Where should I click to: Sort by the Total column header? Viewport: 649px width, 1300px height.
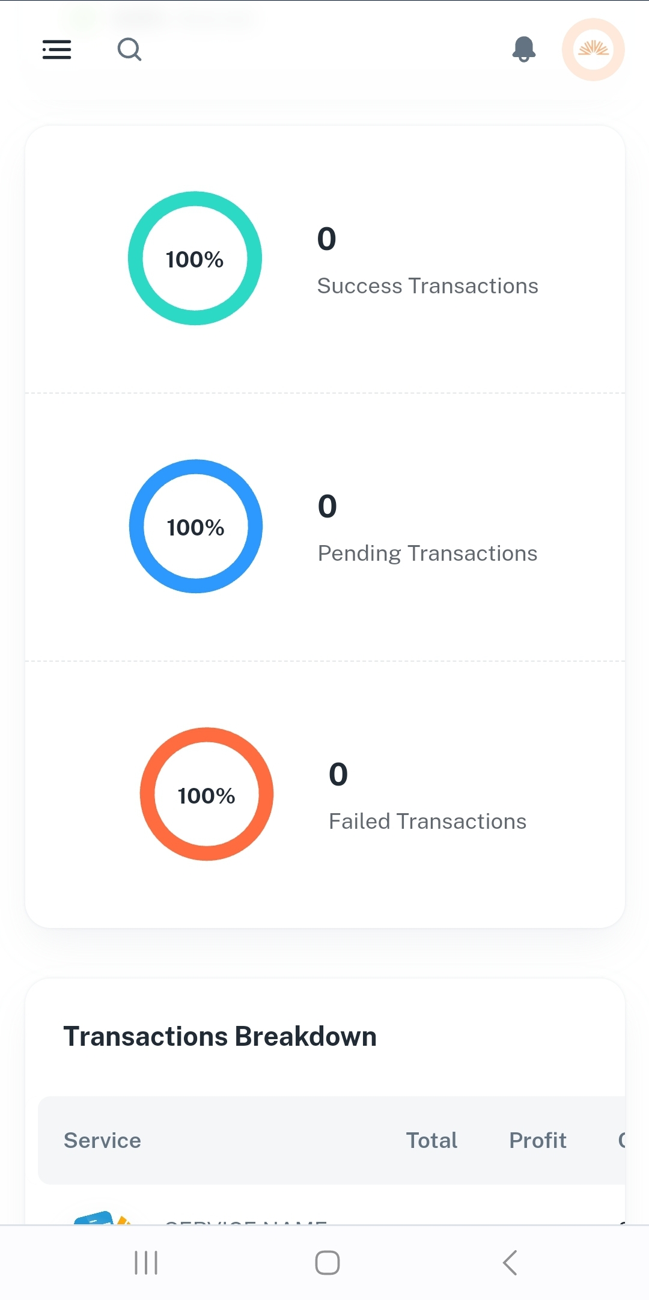pos(431,1141)
